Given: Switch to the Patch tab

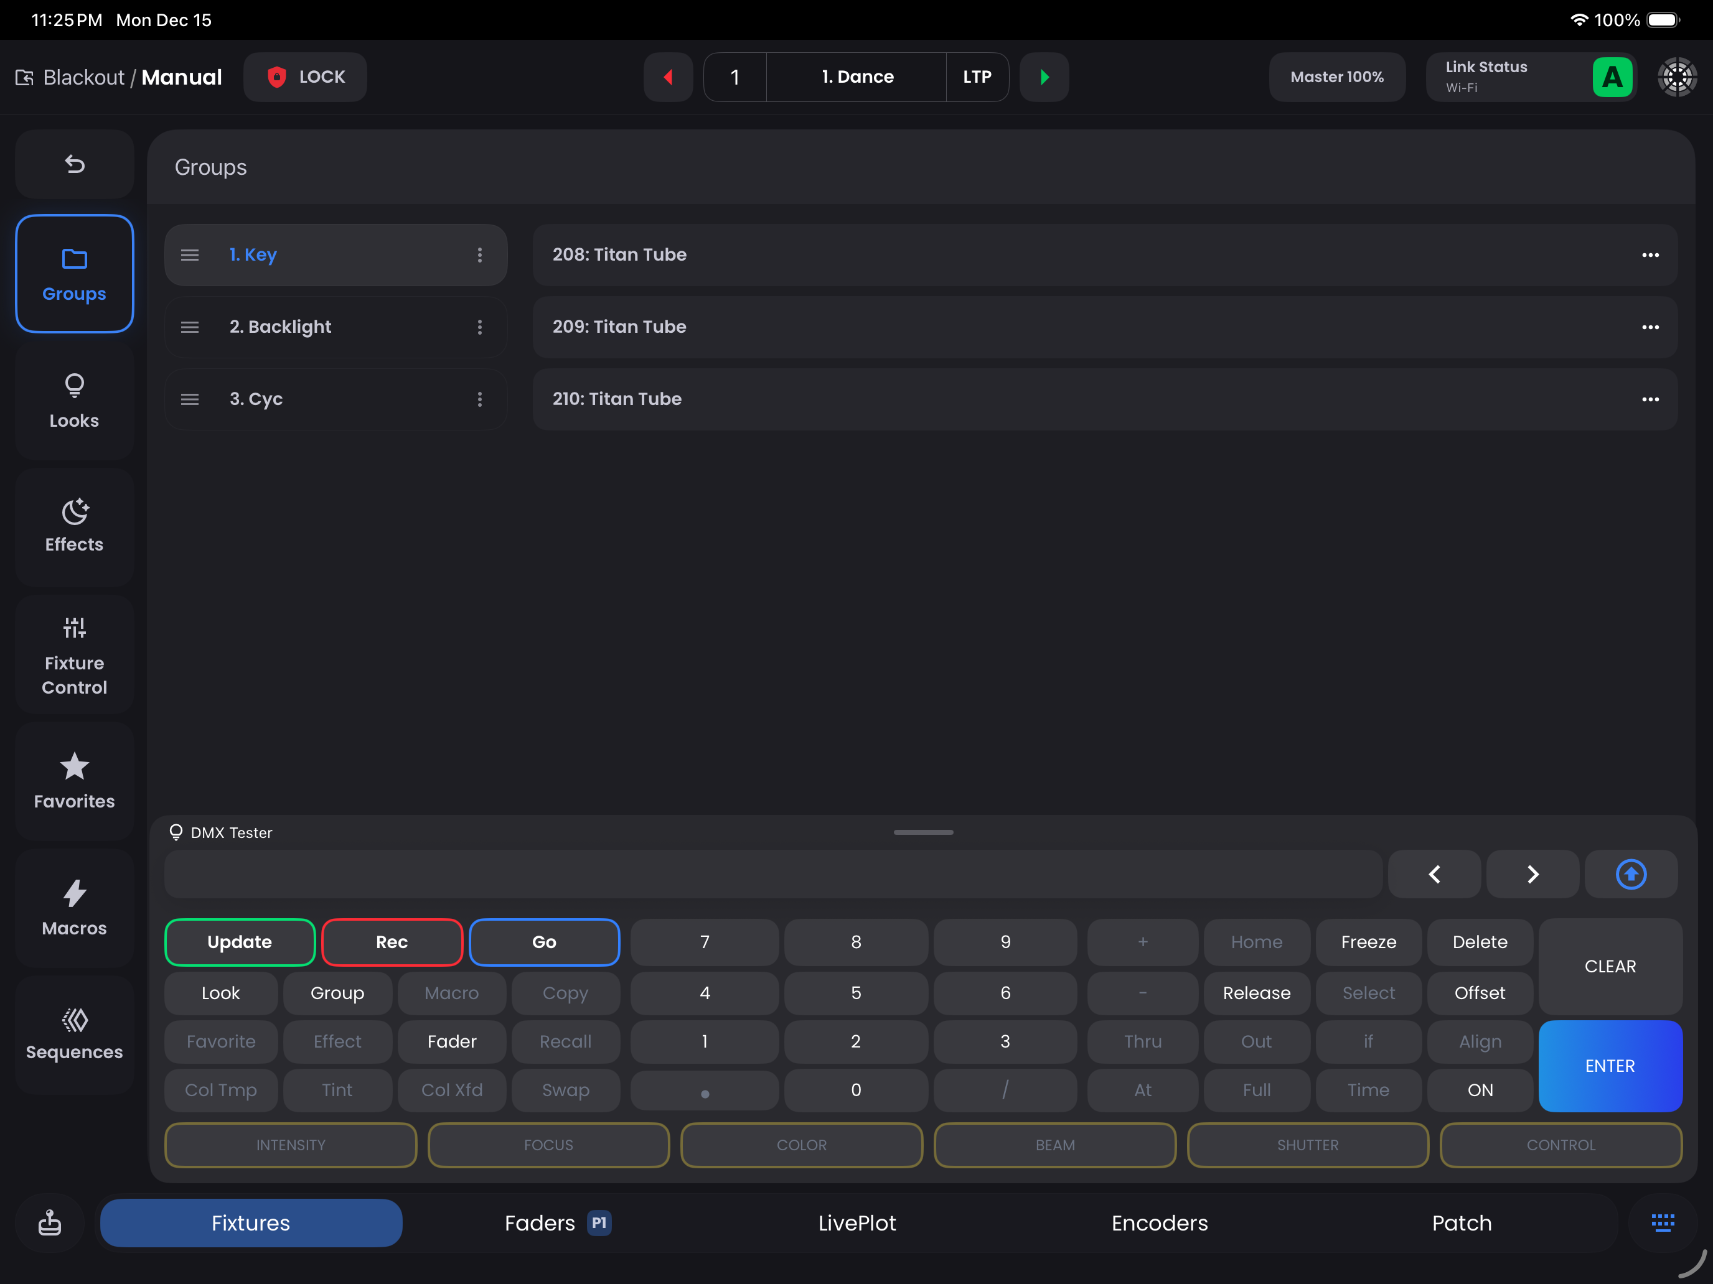Looking at the screenshot, I should pyautogui.click(x=1460, y=1222).
